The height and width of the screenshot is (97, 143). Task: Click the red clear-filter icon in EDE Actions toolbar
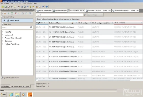tap(16, 13)
